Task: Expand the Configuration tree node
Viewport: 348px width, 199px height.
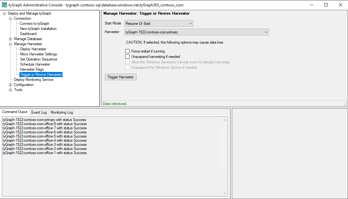Action: click(x=10, y=85)
